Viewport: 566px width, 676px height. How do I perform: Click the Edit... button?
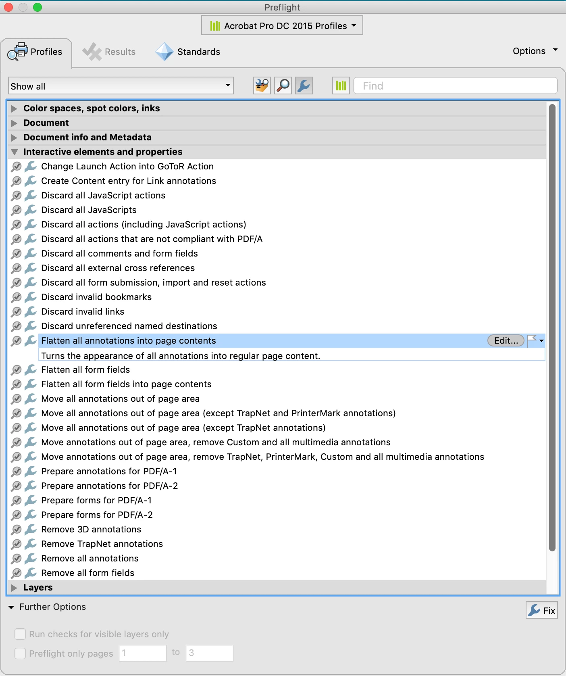(x=506, y=340)
